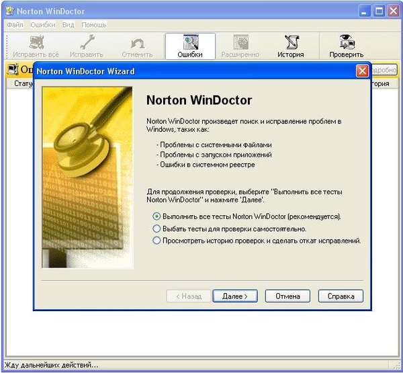Screen dimensions: 403x373
Task: Click the Norton WinDoctor title bar icon
Action: [x=10, y=11]
